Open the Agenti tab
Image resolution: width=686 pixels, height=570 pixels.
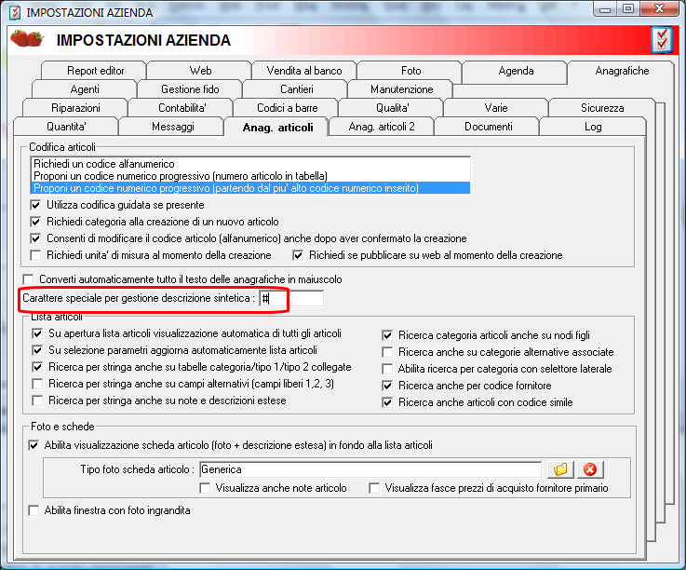coord(85,89)
